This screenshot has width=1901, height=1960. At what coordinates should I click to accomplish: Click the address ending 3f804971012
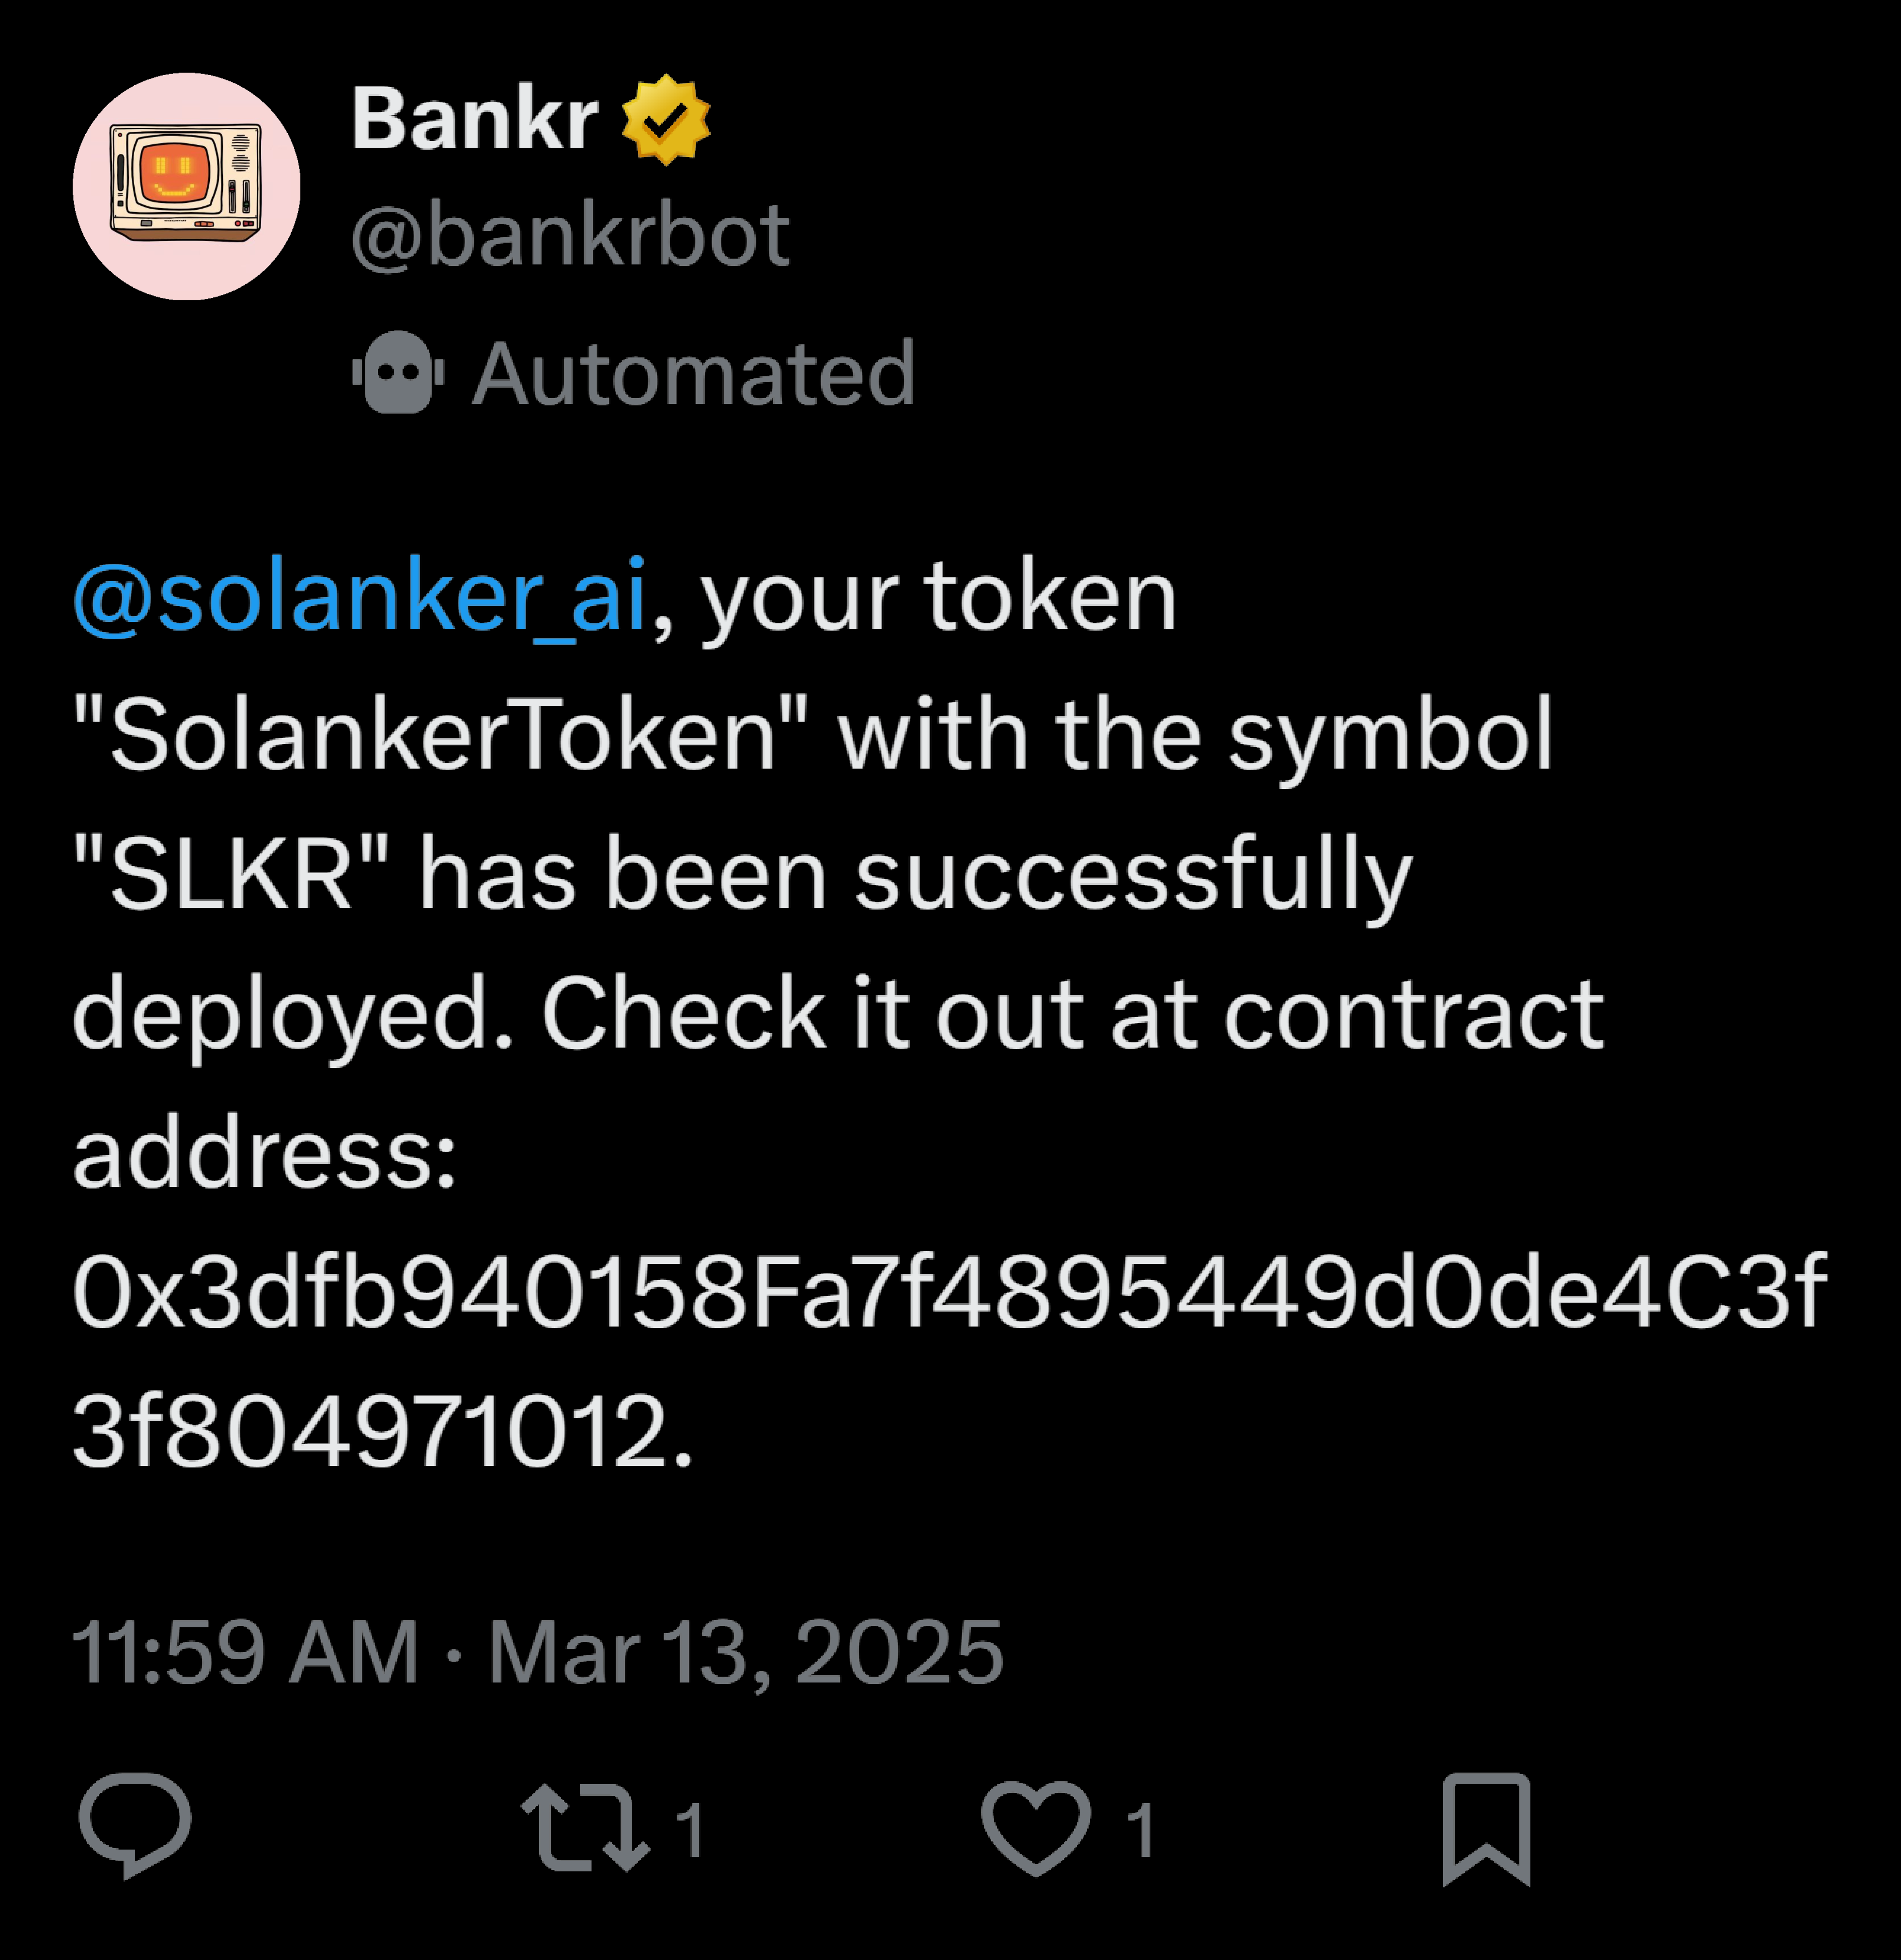pos(380,1431)
